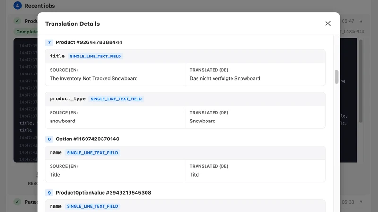Close the Translation Details dialog
This screenshot has height=212, width=378.
pos(328,24)
